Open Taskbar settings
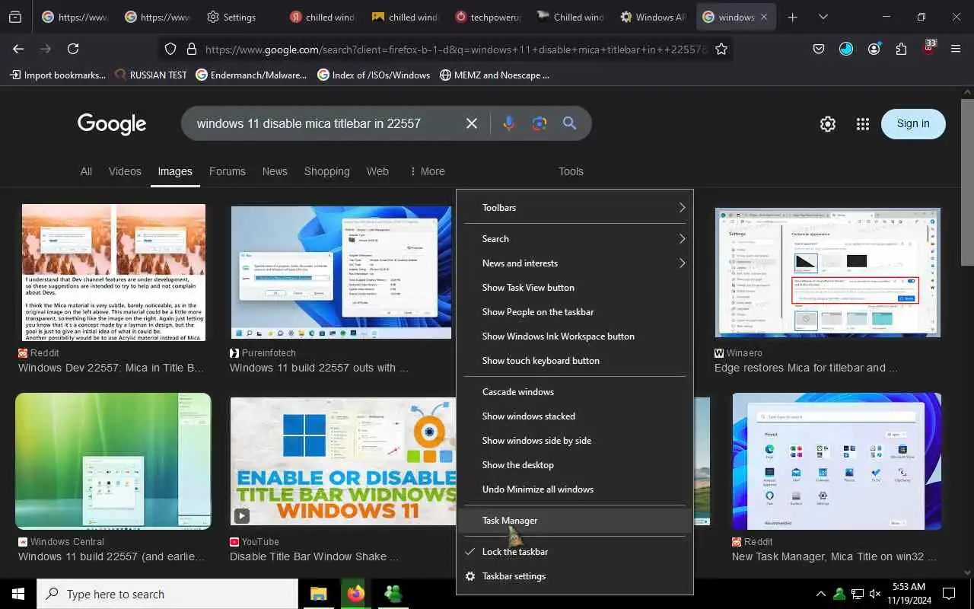Screen dimensions: 974x609 click(575, 576)
